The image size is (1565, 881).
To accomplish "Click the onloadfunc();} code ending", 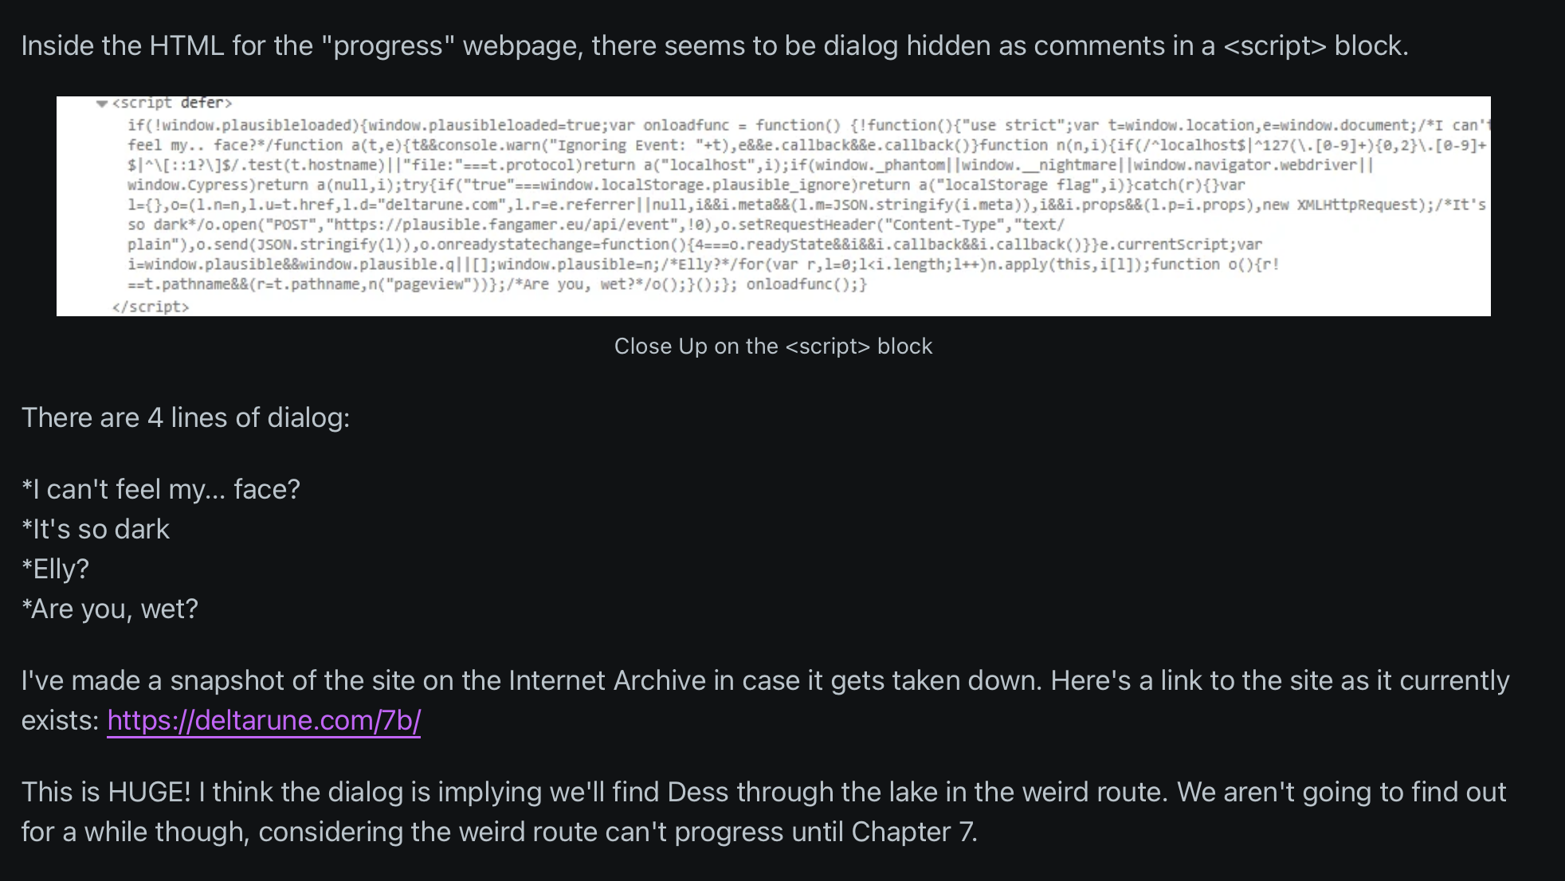I will coord(806,284).
